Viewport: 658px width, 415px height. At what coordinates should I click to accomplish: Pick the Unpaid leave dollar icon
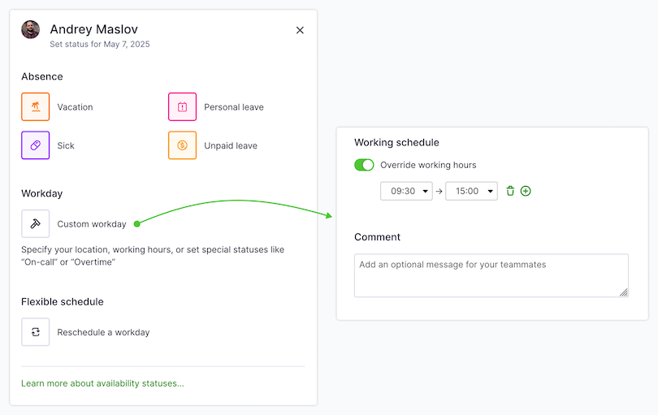click(182, 145)
